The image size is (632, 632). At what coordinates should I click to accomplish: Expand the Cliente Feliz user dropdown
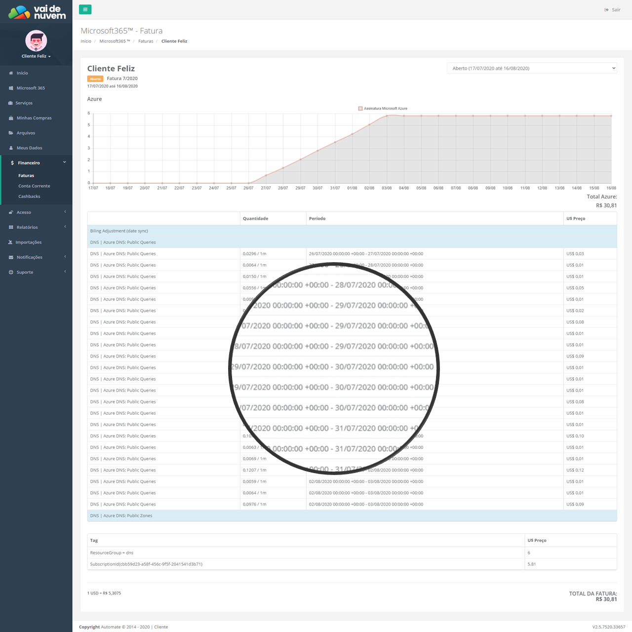pos(36,56)
